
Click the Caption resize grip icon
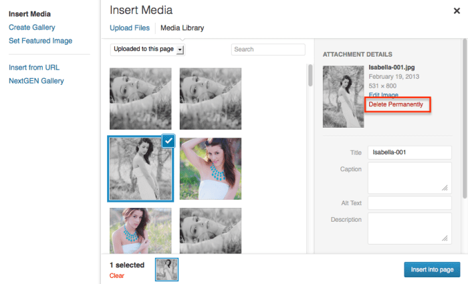445,188
